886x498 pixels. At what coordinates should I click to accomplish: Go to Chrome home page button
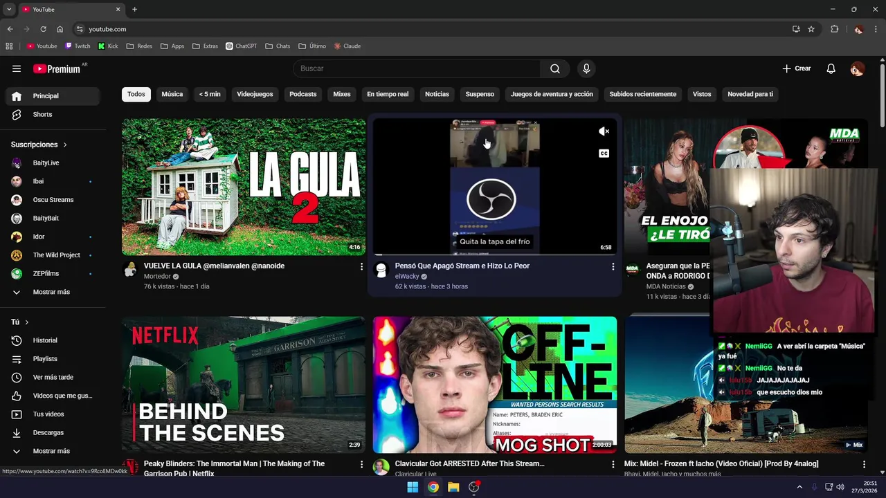[60, 29]
